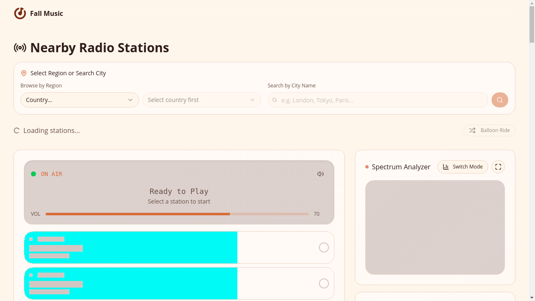Click the spectrum analyzer display canvas

(435, 227)
